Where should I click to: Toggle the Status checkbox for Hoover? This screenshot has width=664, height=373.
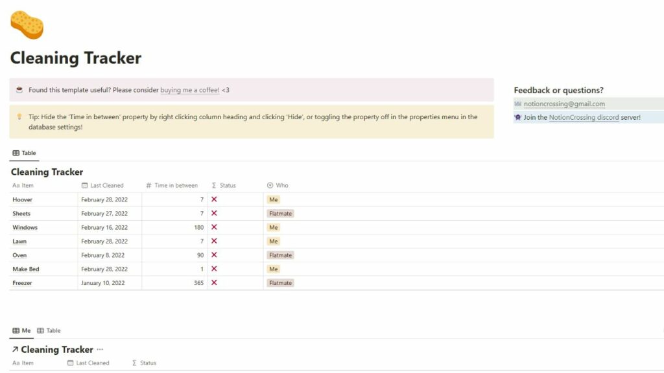tap(214, 199)
